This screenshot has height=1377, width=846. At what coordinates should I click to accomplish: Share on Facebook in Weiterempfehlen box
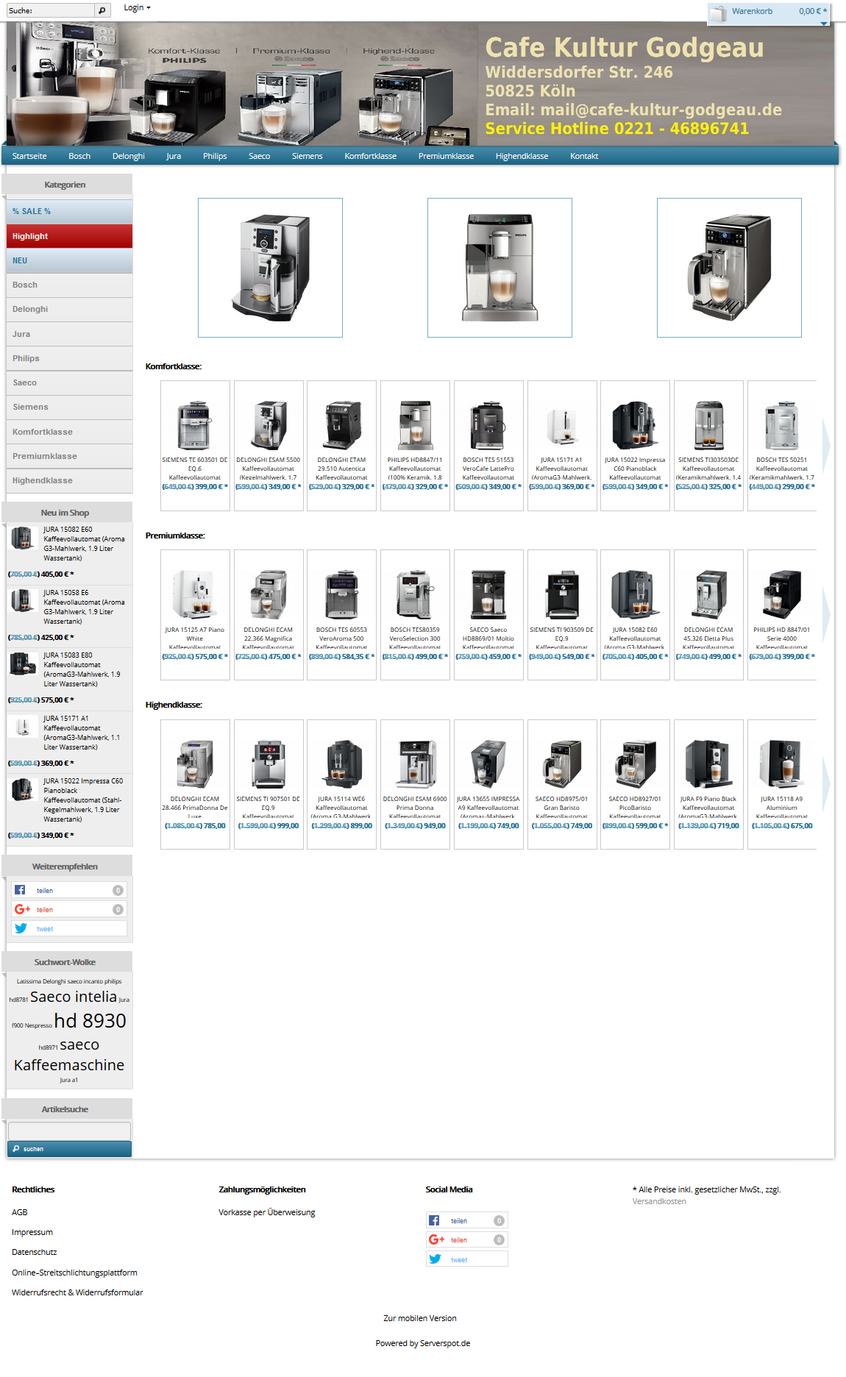coord(69,890)
